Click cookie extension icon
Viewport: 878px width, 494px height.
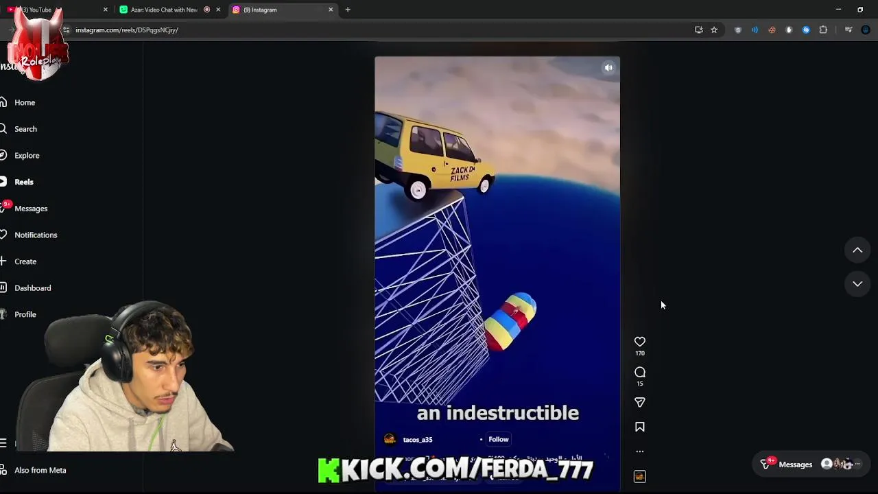pyautogui.click(x=772, y=30)
